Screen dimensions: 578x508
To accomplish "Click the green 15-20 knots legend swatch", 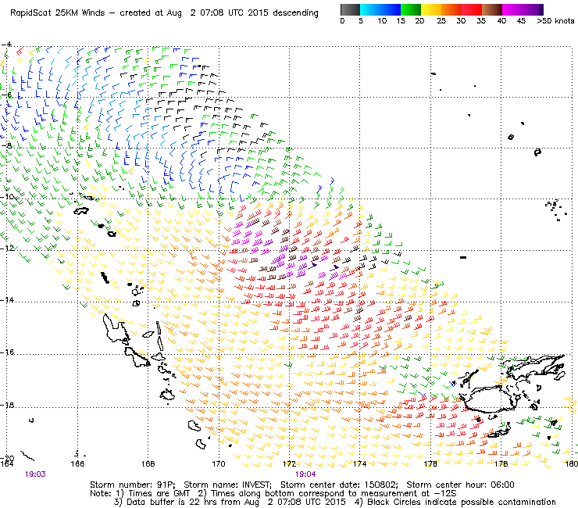I will coord(411,9).
